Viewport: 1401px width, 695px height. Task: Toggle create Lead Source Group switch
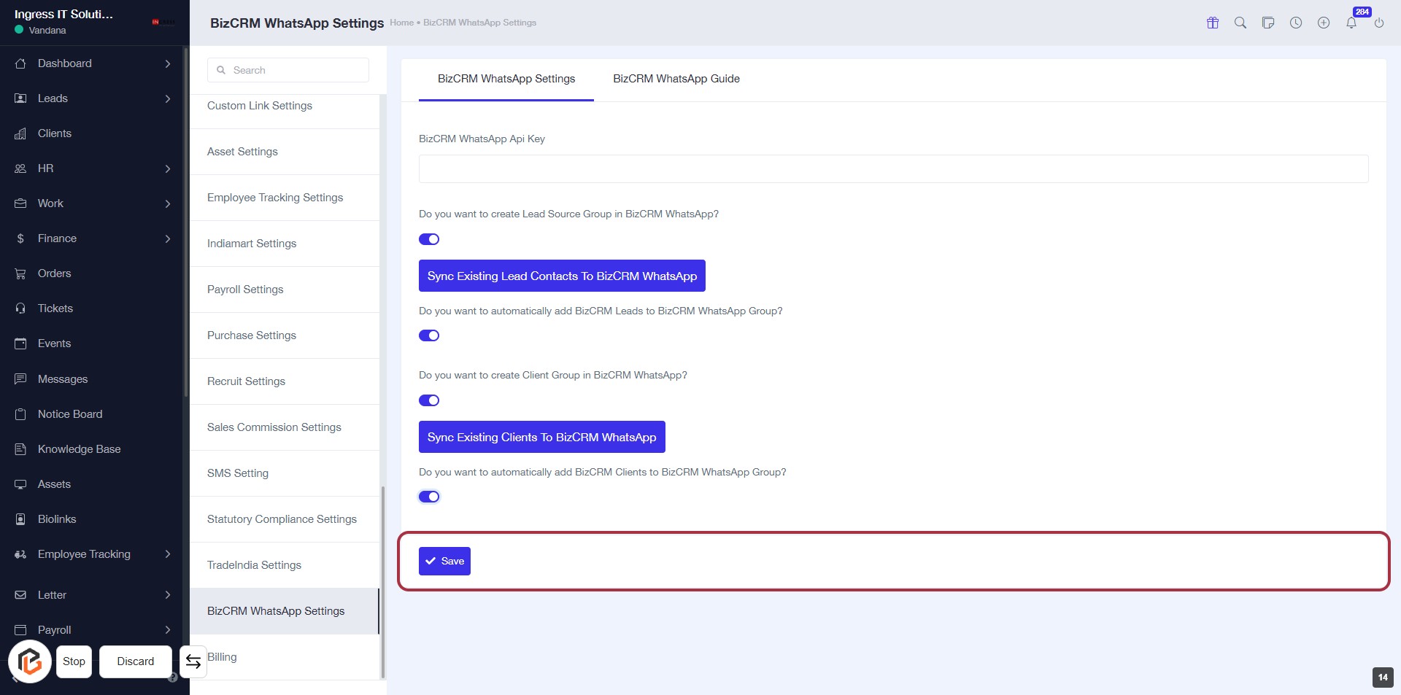point(429,239)
